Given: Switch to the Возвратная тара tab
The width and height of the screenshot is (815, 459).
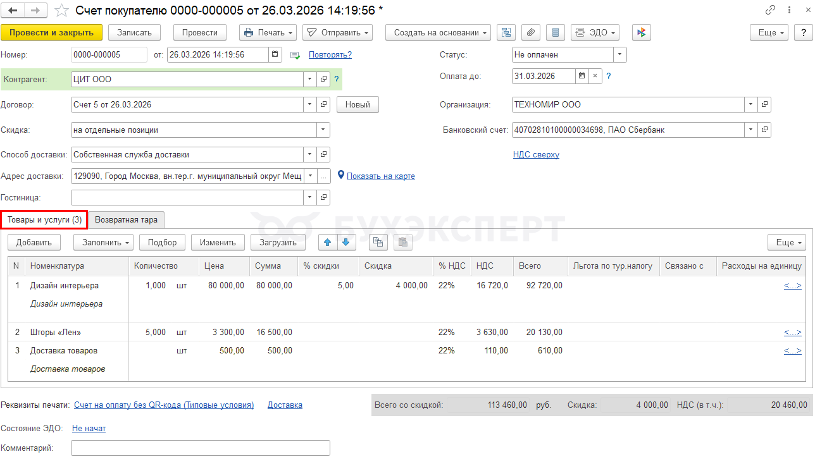Looking at the screenshot, I should [x=127, y=219].
